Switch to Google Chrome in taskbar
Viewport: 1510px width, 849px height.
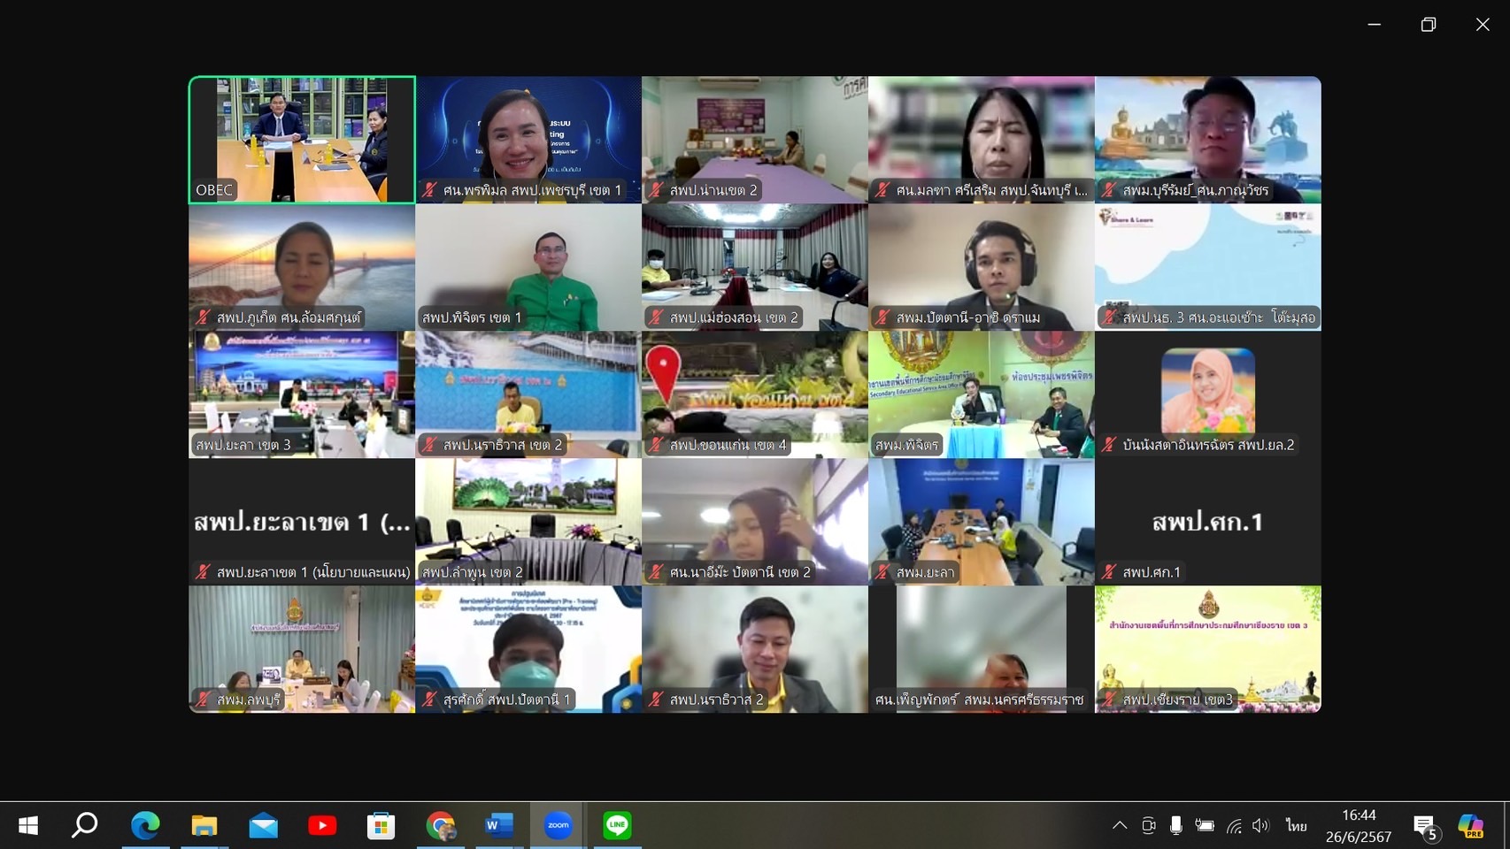tap(440, 826)
